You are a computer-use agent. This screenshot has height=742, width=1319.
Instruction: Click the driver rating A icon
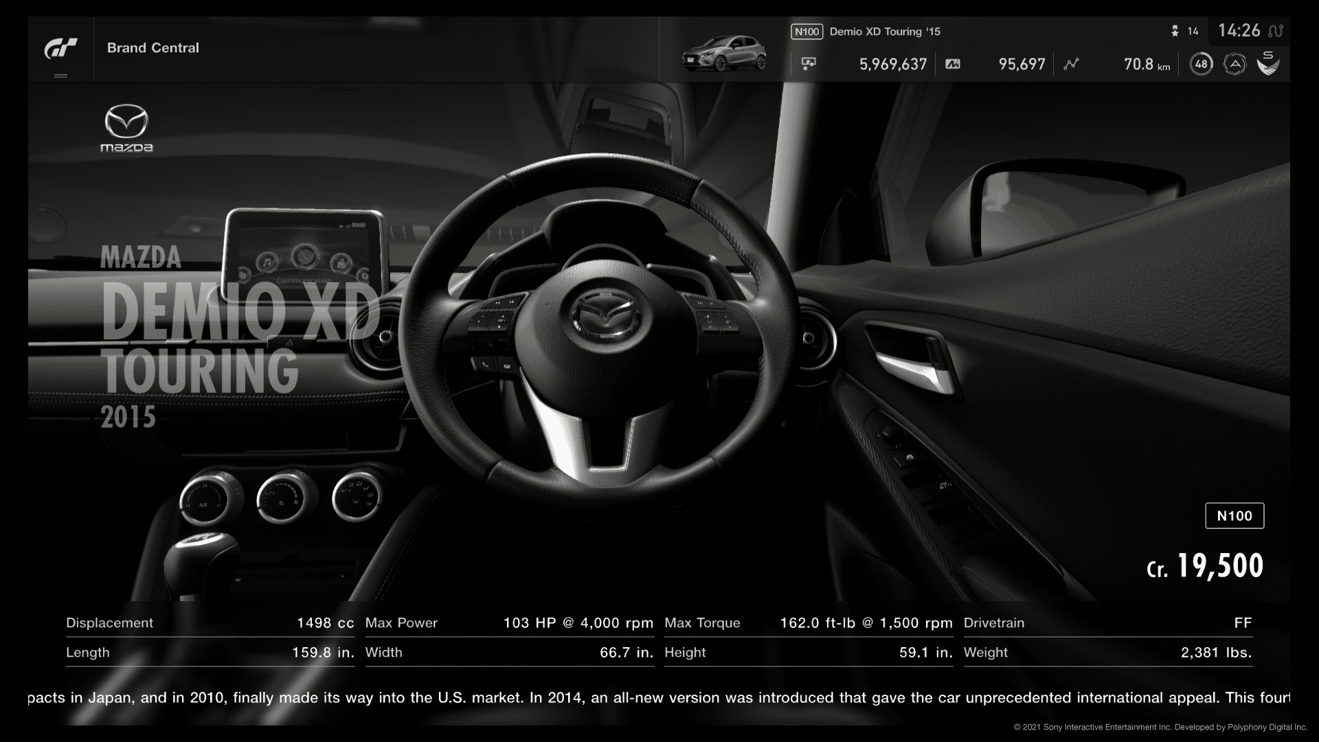click(1235, 64)
